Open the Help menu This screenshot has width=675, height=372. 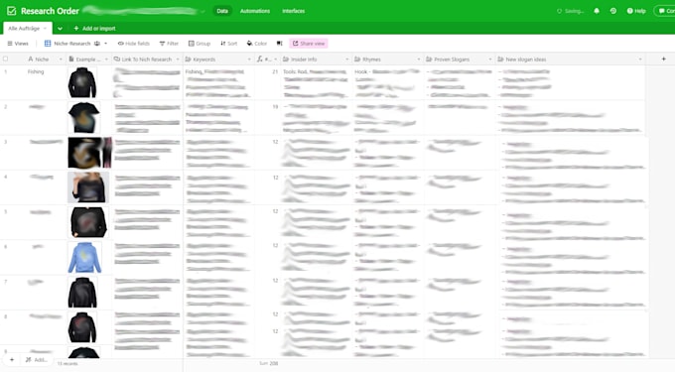click(636, 11)
